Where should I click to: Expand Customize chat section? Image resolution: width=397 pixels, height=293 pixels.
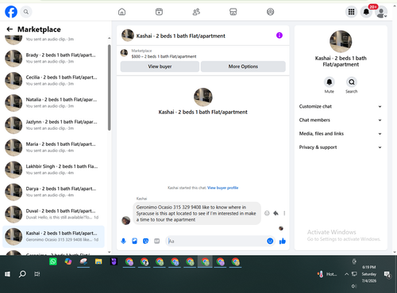(x=341, y=106)
